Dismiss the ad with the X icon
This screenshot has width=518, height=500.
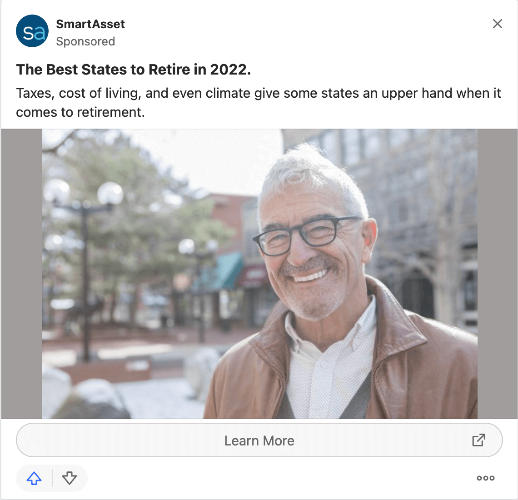point(497,24)
